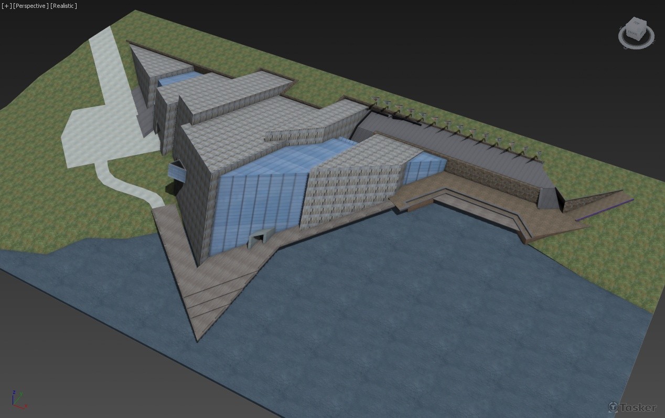Select the small entrance canopy on glass facade
665x418 pixels.
coord(261,238)
